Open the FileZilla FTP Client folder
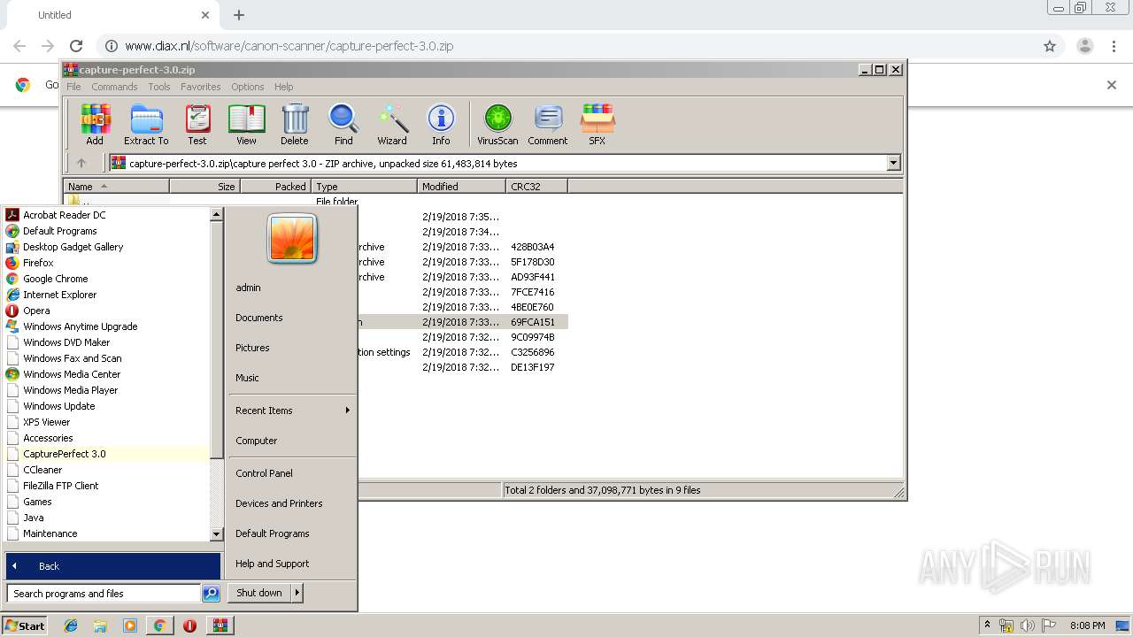Screen dimensions: 1133x637 (106, 486)
